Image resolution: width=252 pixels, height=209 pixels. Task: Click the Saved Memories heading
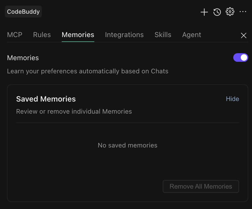[46, 99]
